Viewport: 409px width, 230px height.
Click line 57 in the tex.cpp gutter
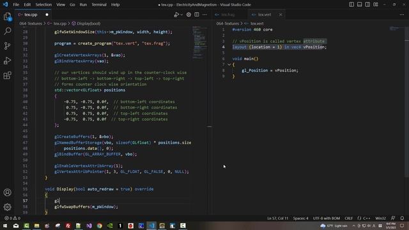[x=25, y=201]
